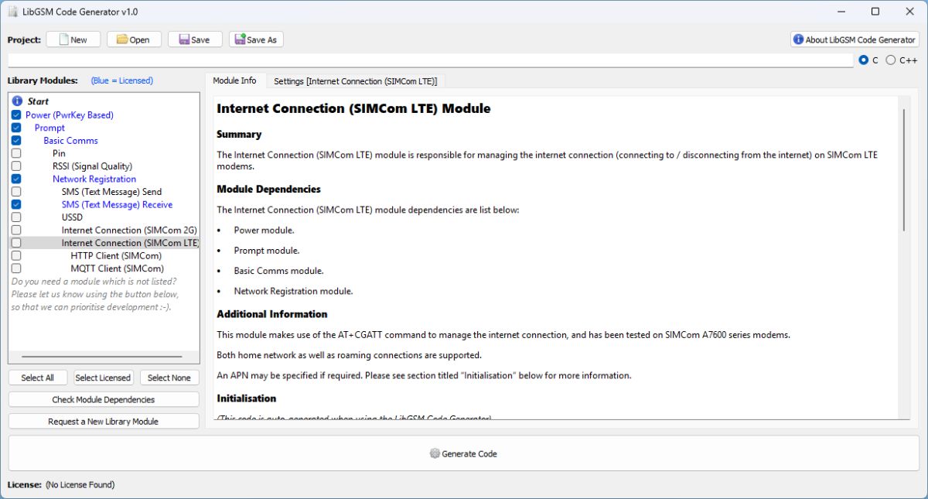This screenshot has width=928, height=499.
Task: Click the (Blue = Licensed) legend text
Action: [x=121, y=80]
